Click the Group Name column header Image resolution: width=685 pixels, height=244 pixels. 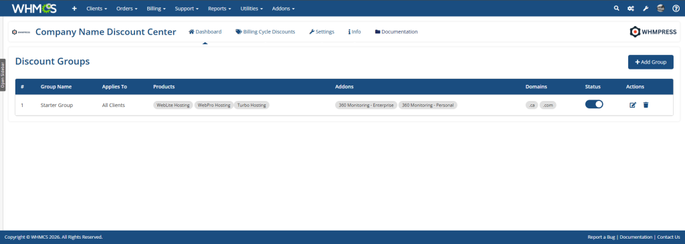56,87
